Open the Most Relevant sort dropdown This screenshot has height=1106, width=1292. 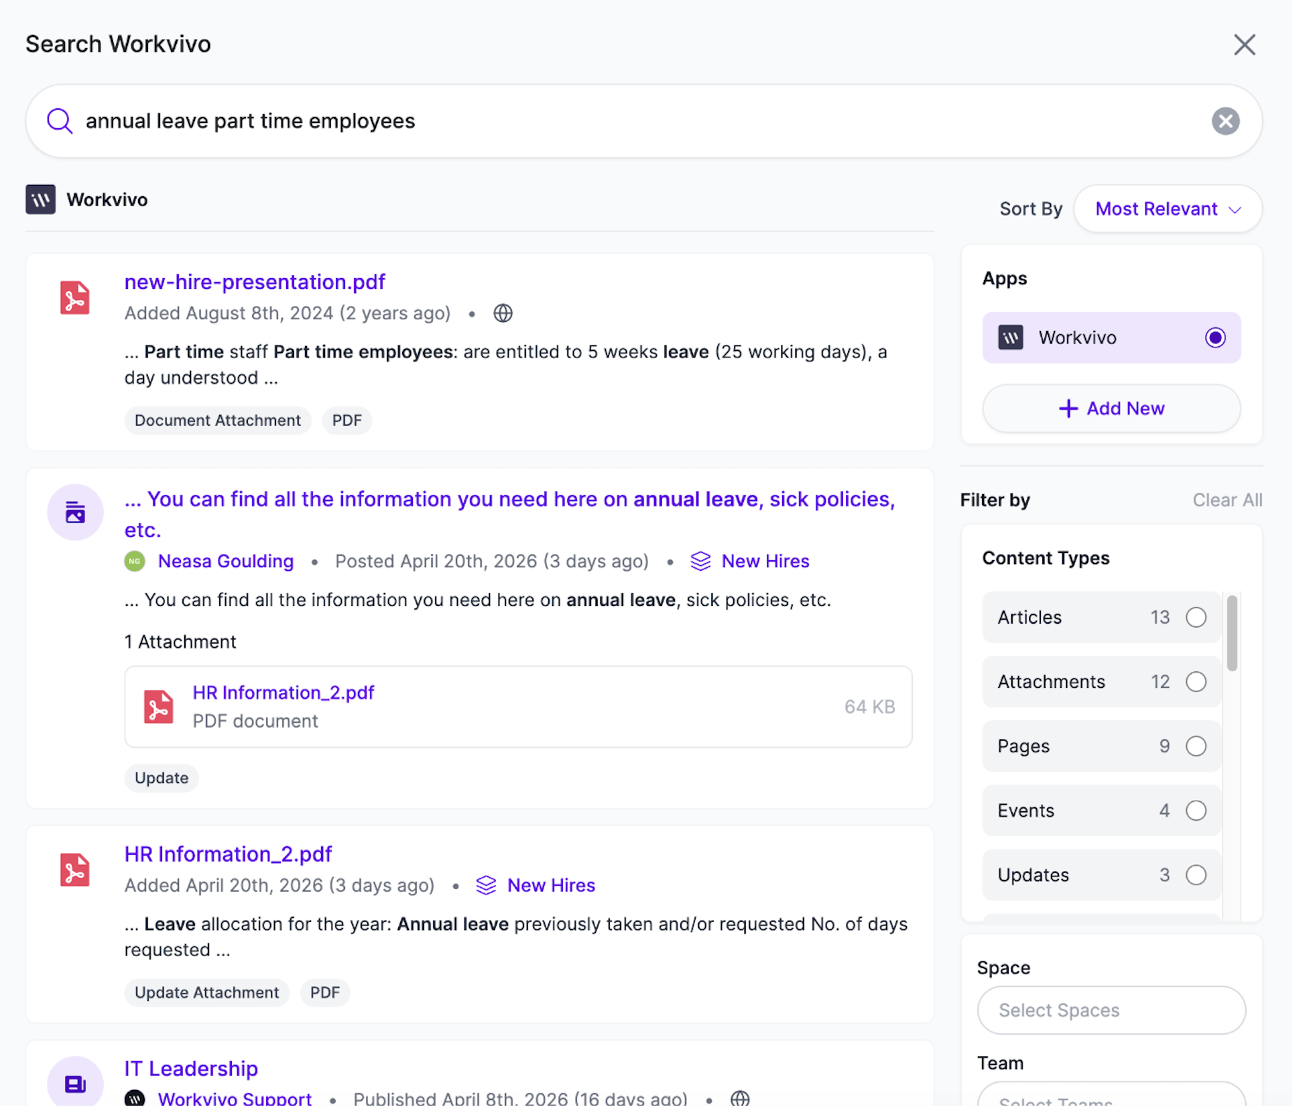point(1168,209)
